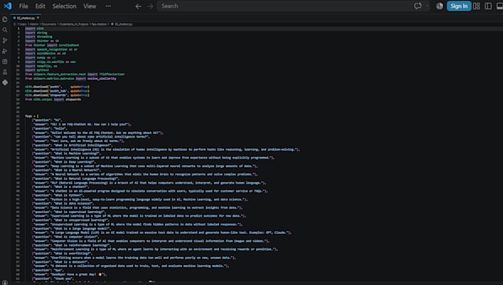Viewport: 503px width, 285px height.
Task: Open the CodeAlpha_AI_Projects breadcrumb
Action: click(x=74, y=24)
